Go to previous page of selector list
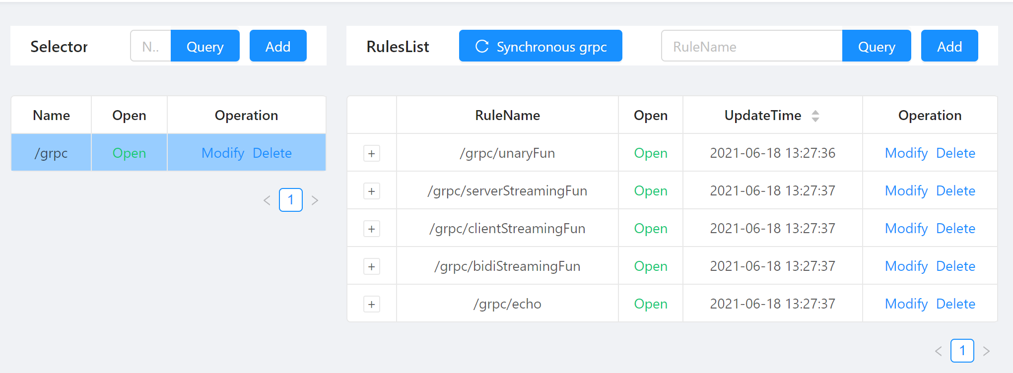The image size is (1013, 373). [x=267, y=200]
